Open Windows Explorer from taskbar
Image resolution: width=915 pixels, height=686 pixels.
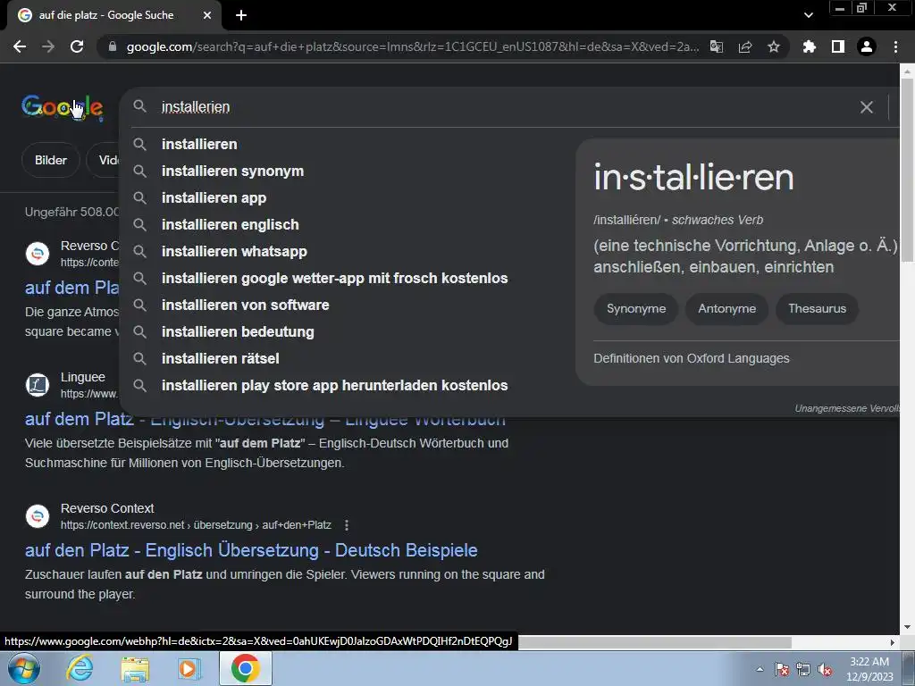pos(135,668)
